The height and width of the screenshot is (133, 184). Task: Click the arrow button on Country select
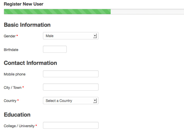point(95,100)
